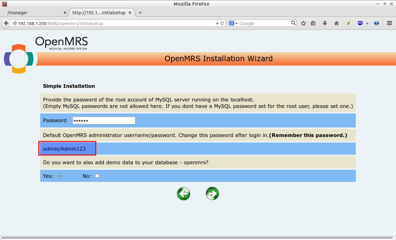396x240 pixels.
Task: Maximize the Firefox window
Action: [385, 4]
